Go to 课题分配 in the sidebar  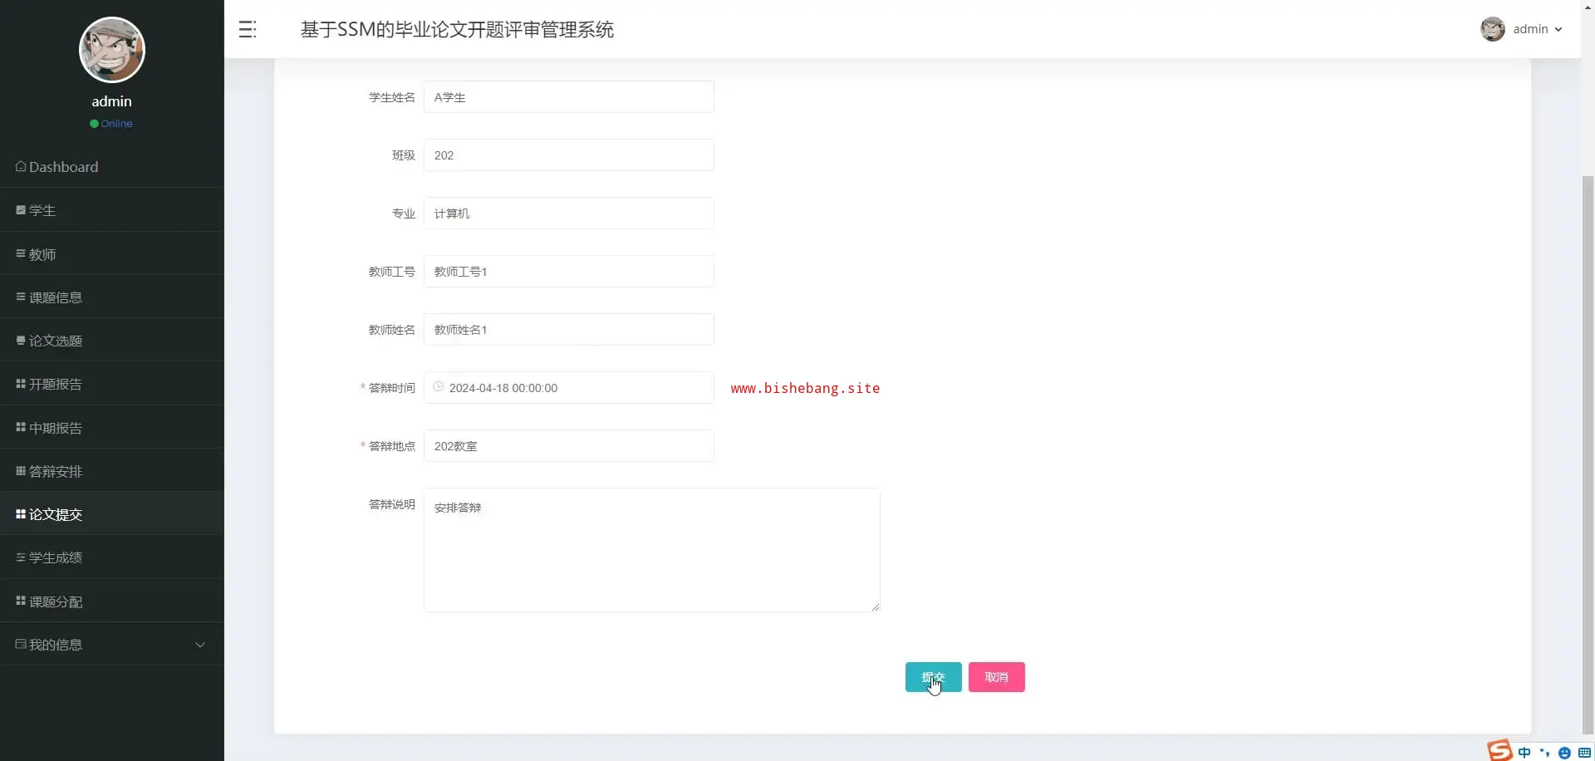pyautogui.click(x=112, y=601)
